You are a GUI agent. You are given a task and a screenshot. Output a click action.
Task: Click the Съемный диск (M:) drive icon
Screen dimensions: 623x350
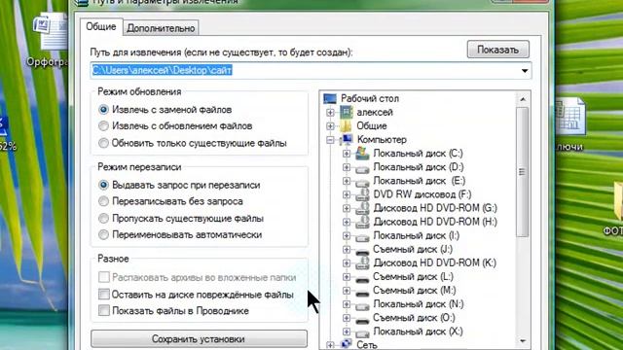point(362,293)
